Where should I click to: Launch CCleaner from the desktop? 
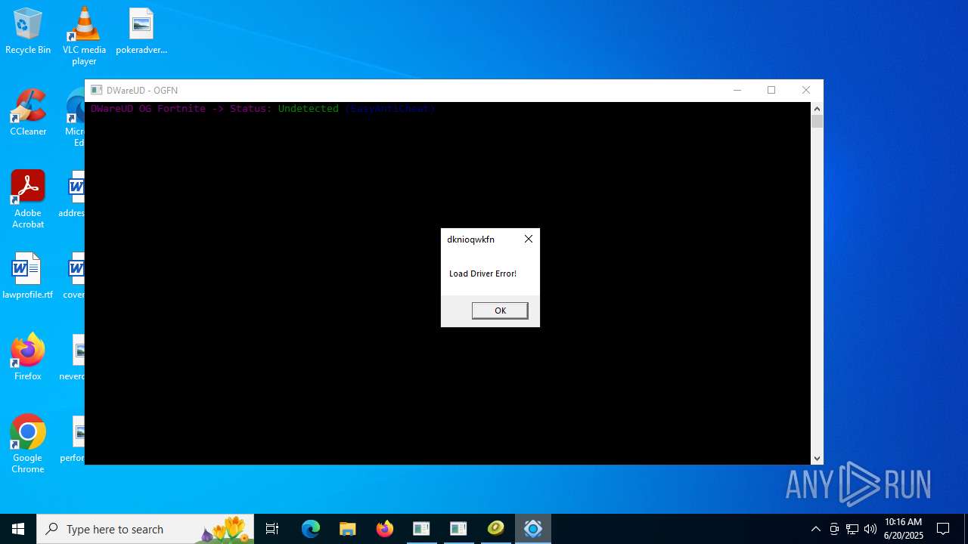28,113
